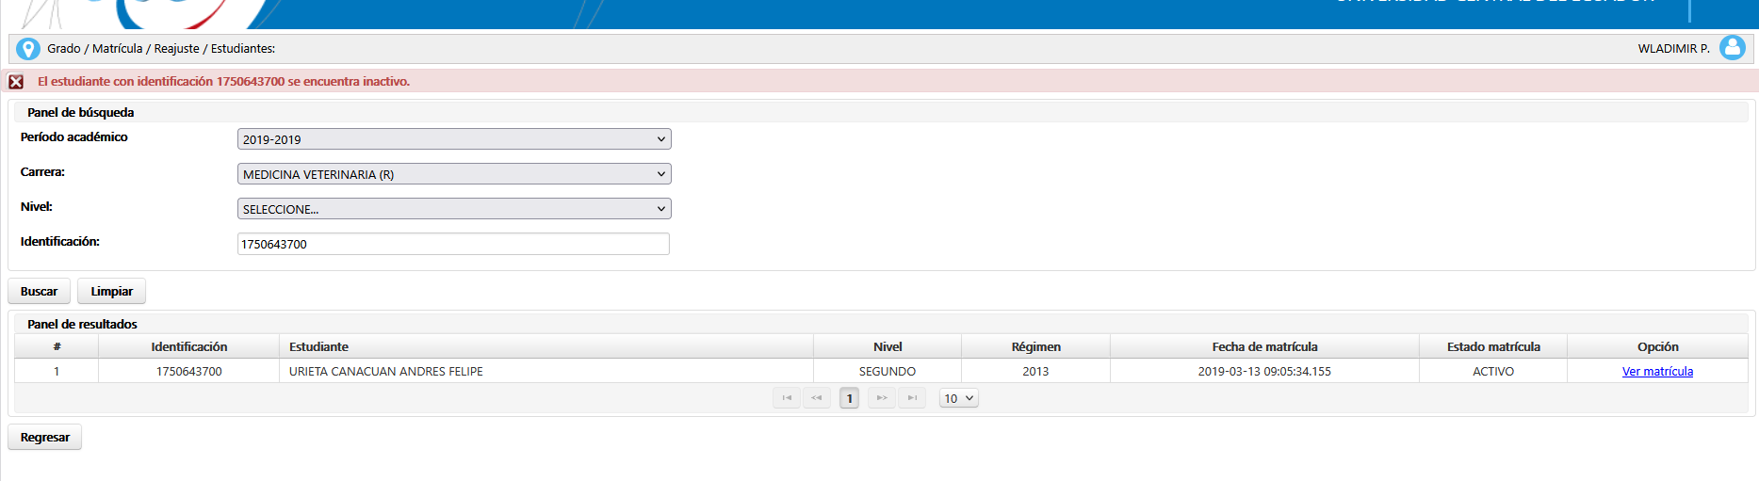The image size is (1759, 481).
Task: Go to first results page
Action: (x=787, y=398)
